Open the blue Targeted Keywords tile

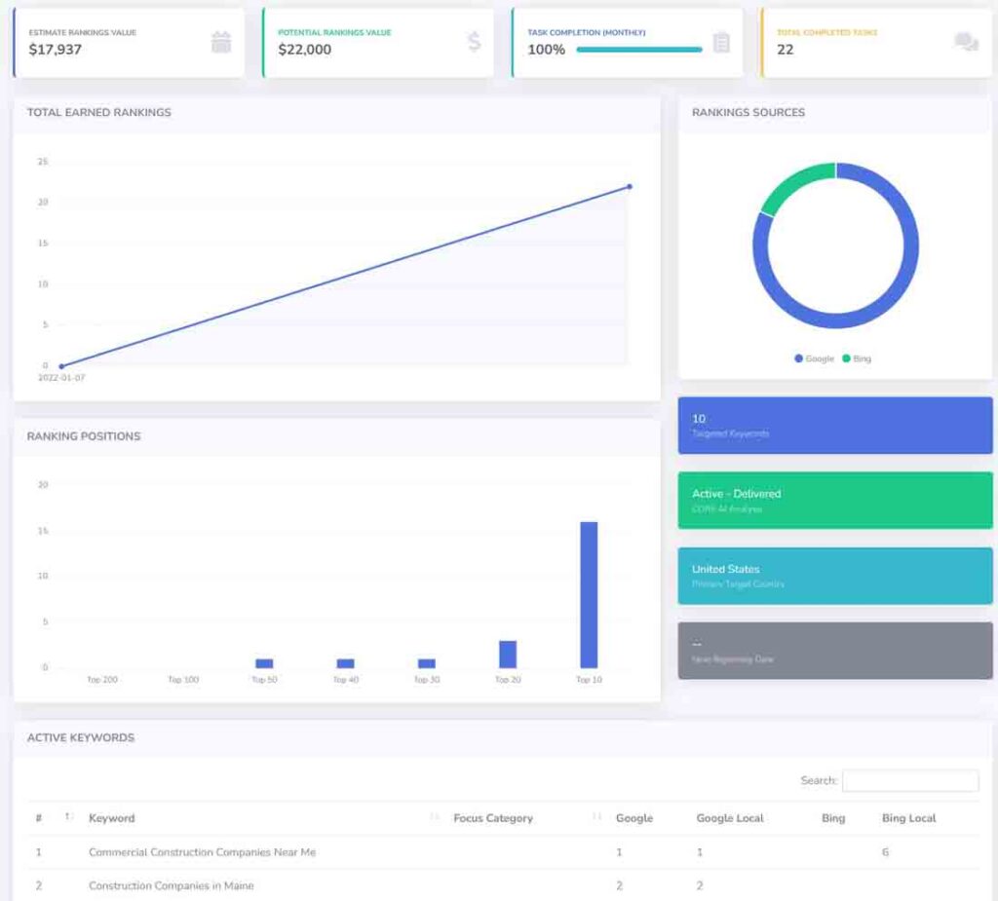pyautogui.click(x=835, y=426)
